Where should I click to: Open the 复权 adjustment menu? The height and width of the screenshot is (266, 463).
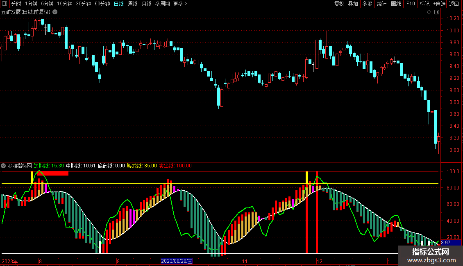339,4
